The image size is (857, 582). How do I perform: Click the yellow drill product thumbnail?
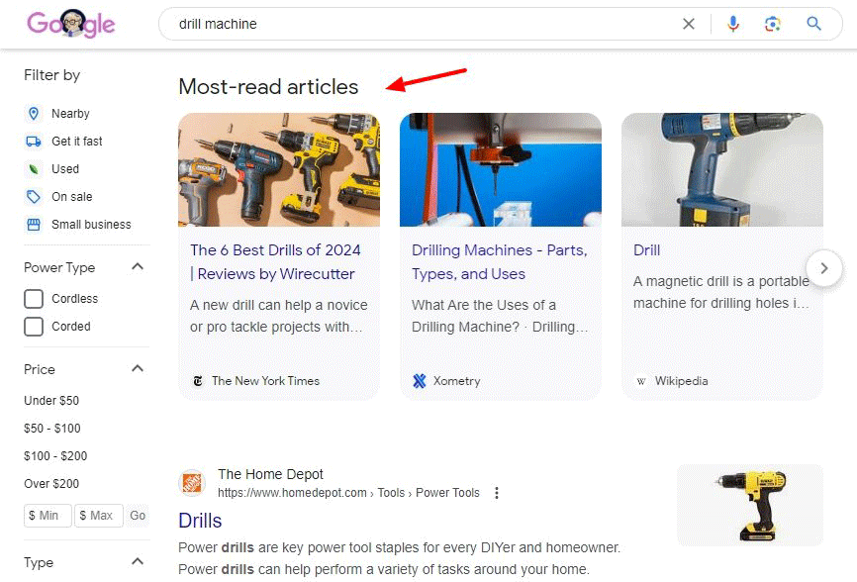tap(749, 506)
